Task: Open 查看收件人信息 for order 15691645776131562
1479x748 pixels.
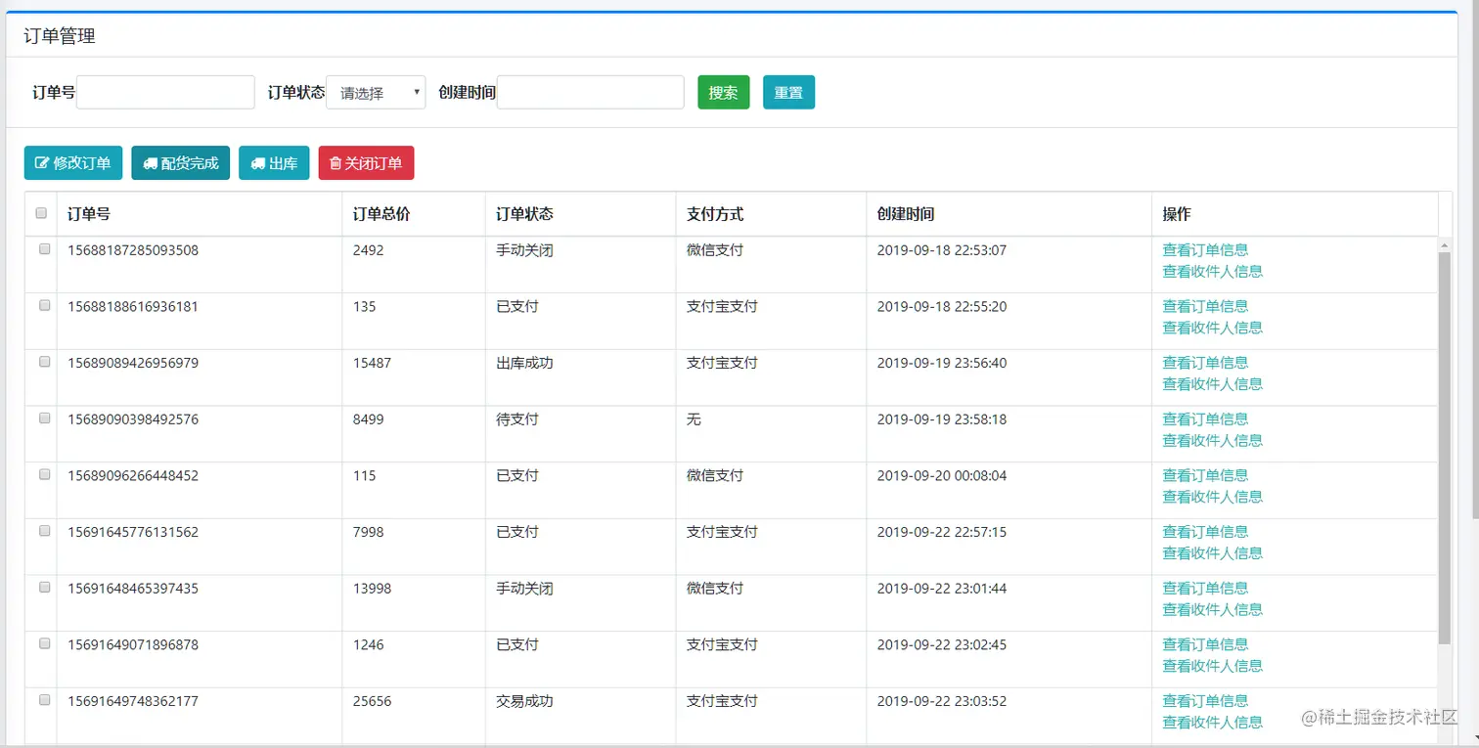Action: click(1212, 553)
